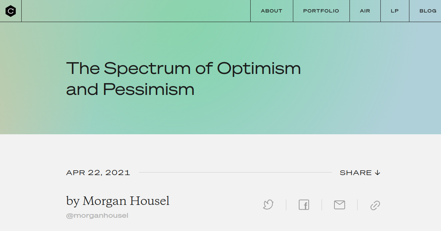Click the article title headline
The image size is (441, 231).
[x=183, y=78]
